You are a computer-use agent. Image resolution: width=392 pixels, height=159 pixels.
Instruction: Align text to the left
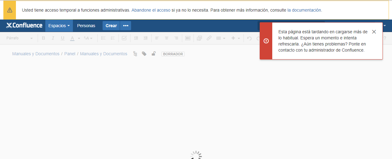157,38
